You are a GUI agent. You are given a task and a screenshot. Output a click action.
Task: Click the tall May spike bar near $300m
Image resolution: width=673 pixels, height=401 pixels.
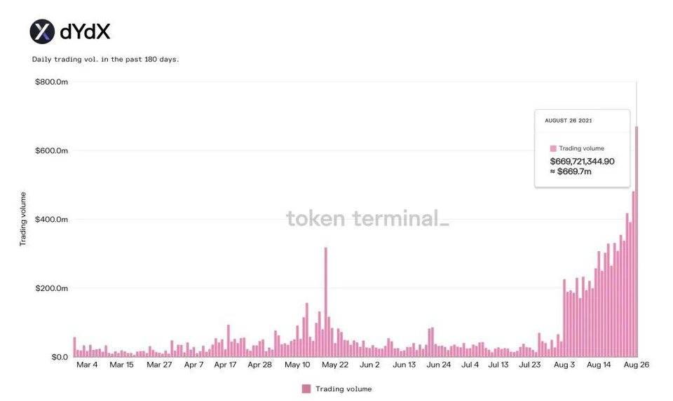tap(325, 301)
